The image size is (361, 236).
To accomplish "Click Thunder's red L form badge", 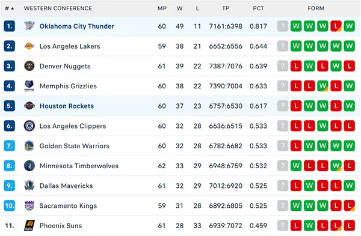I will coord(336,26).
